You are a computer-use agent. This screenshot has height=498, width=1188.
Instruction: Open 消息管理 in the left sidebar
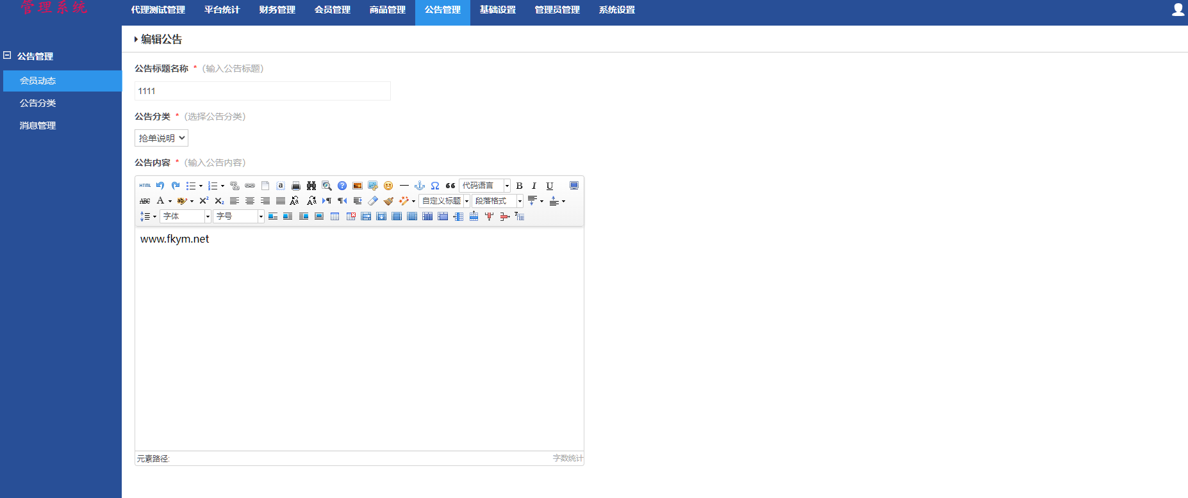(x=38, y=125)
